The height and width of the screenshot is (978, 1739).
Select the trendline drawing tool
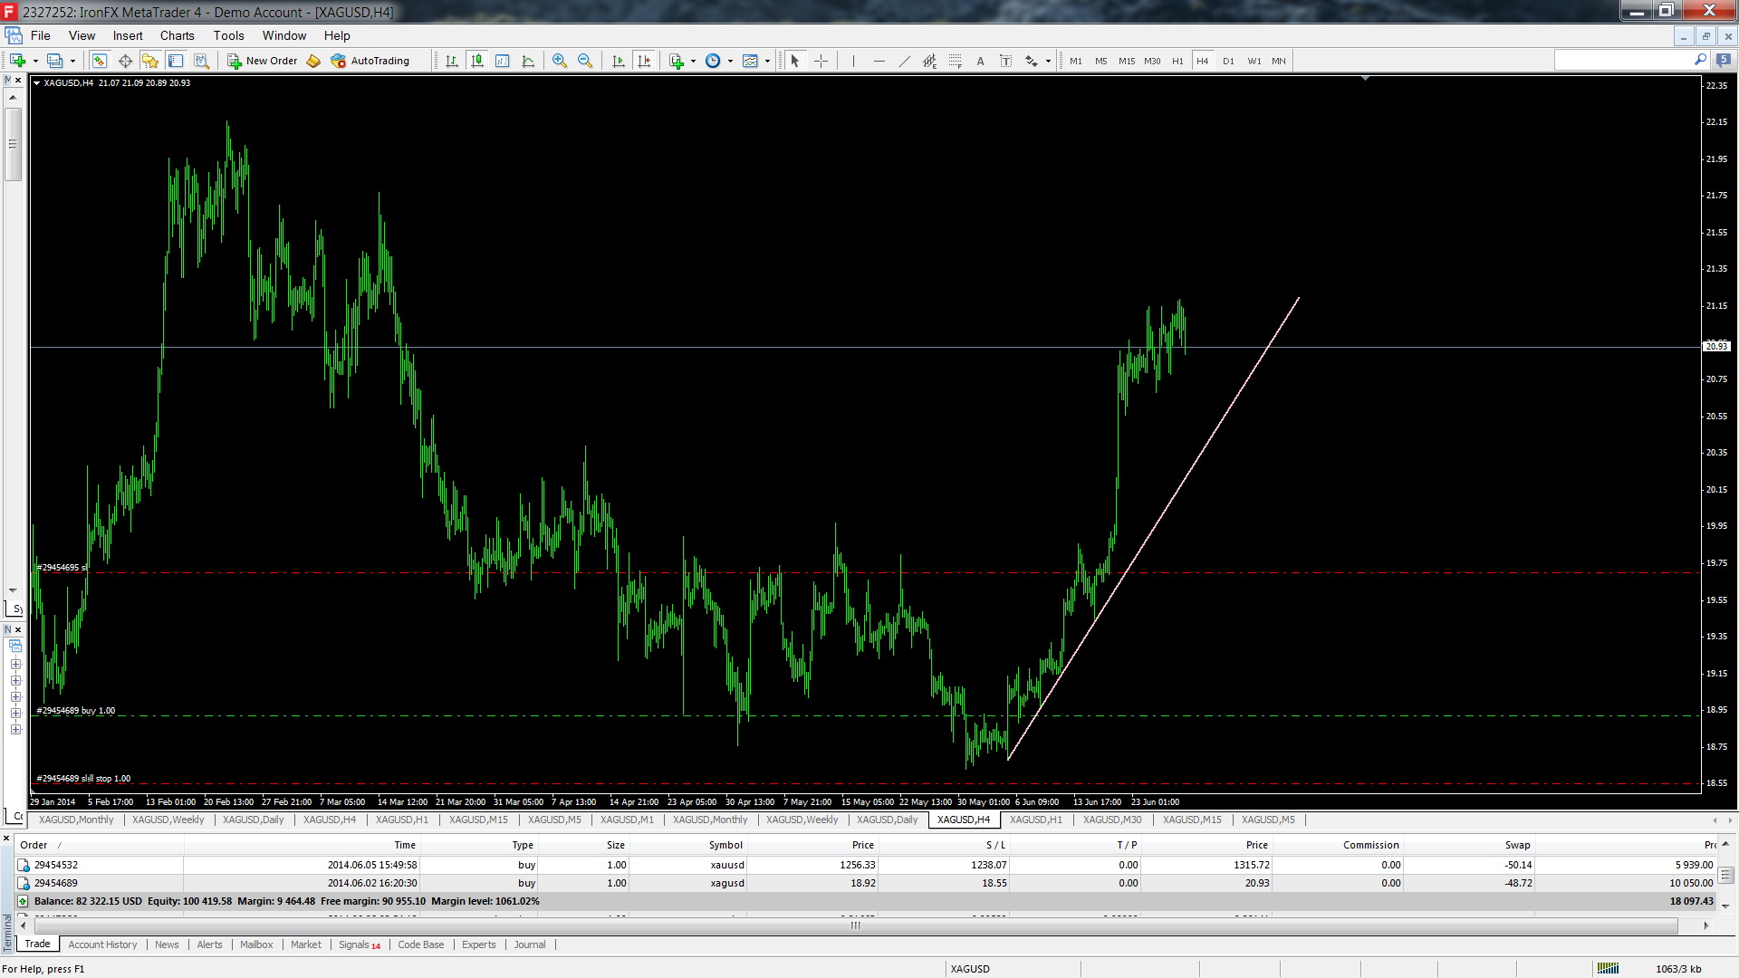coord(904,61)
